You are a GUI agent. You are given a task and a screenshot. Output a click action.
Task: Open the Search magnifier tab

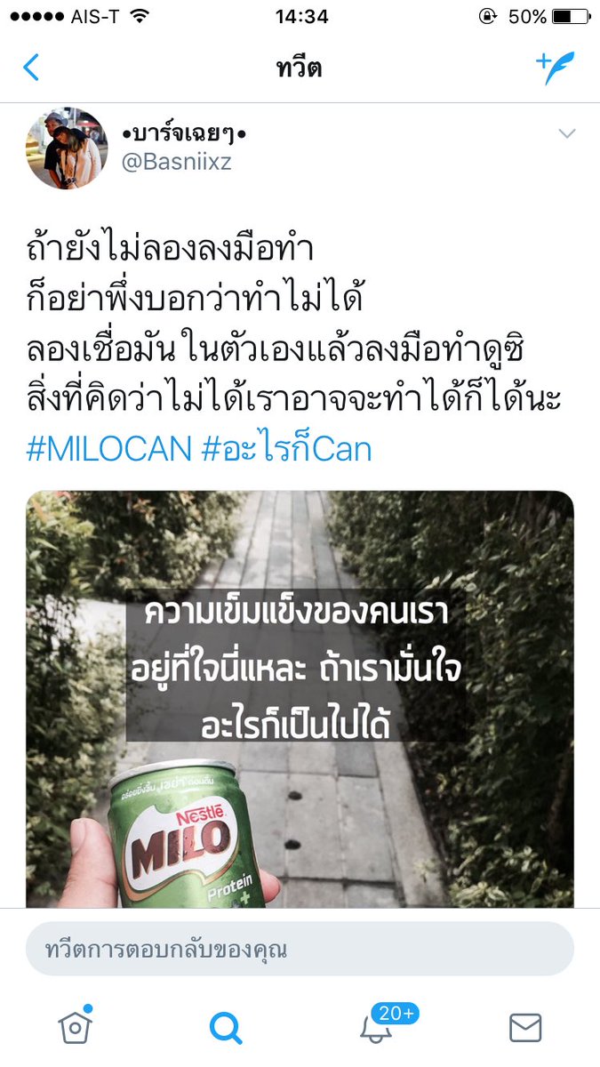tap(226, 1027)
